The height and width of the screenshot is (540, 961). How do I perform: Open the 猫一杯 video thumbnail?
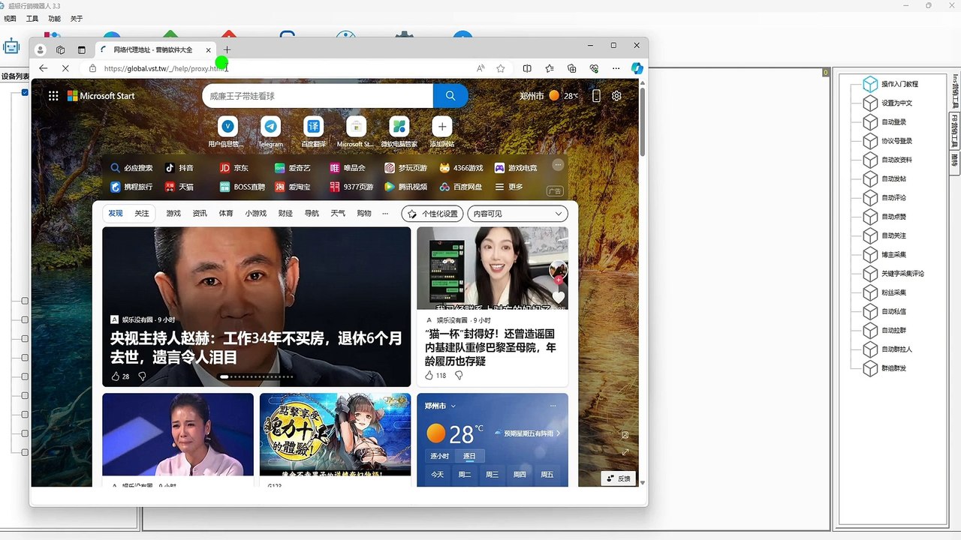tap(493, 268)
